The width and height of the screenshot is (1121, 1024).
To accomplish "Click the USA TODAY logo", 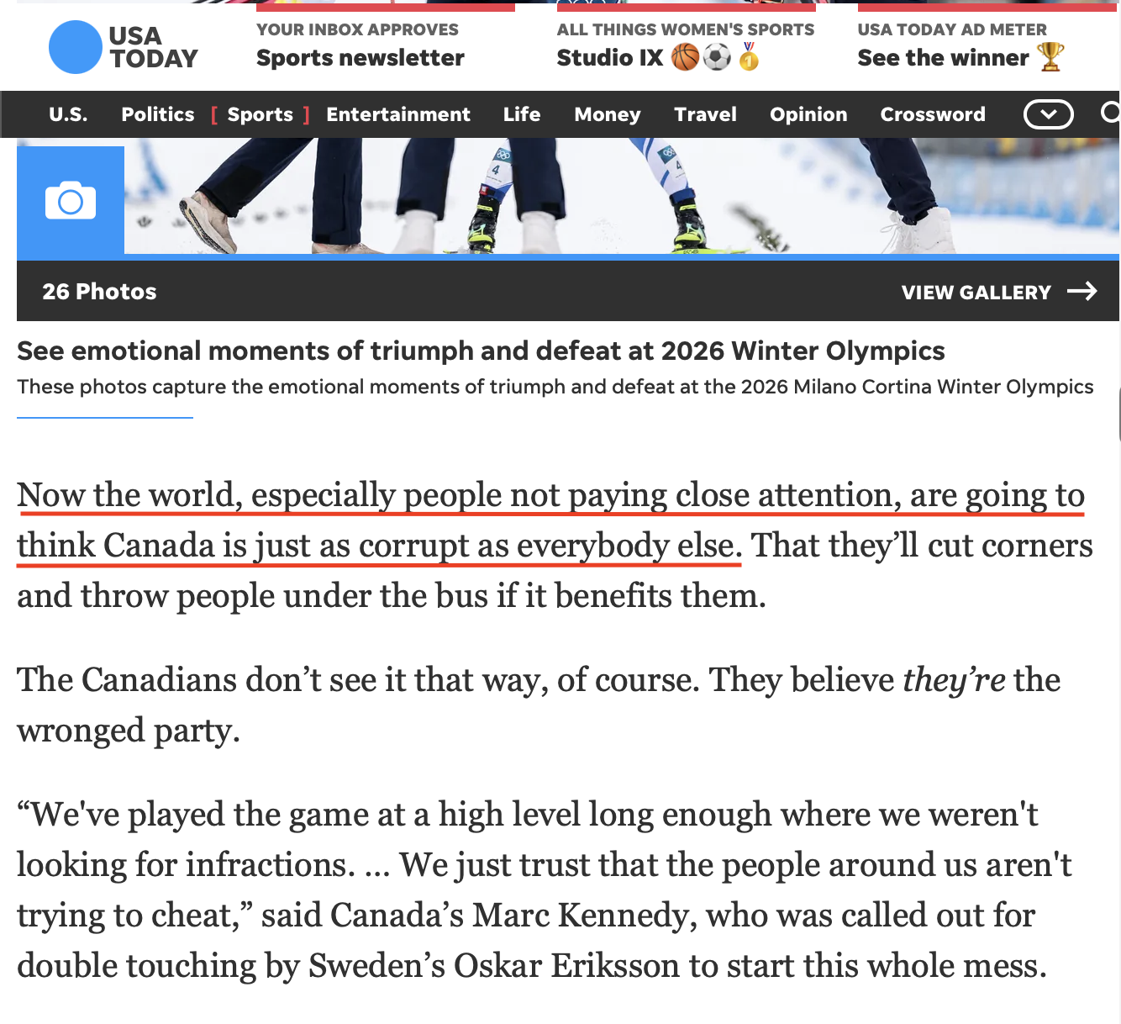I will (124, 47).
